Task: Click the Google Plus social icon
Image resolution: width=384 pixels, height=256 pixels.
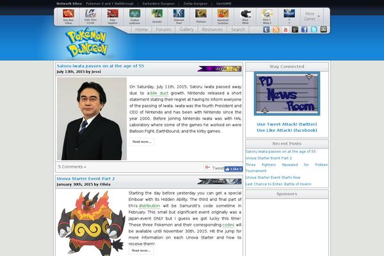Action: coord(295,29)
